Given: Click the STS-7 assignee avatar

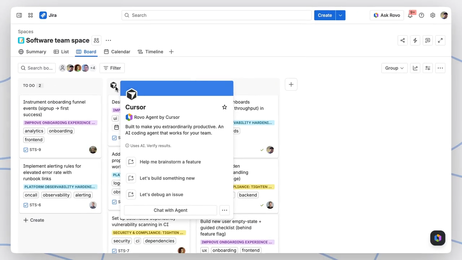Looking at the screenshot, I should pos(182,251).
